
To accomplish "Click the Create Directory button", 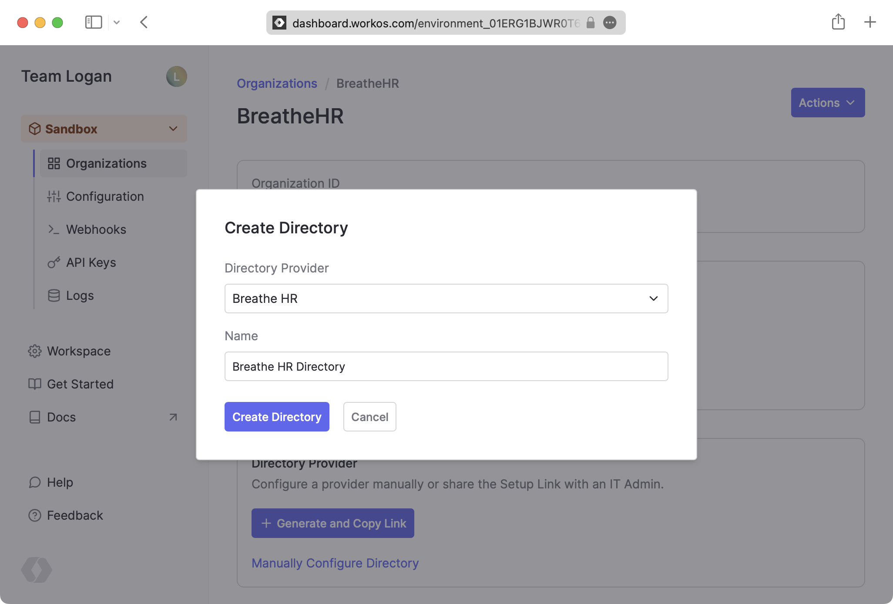I will point(277,417).
